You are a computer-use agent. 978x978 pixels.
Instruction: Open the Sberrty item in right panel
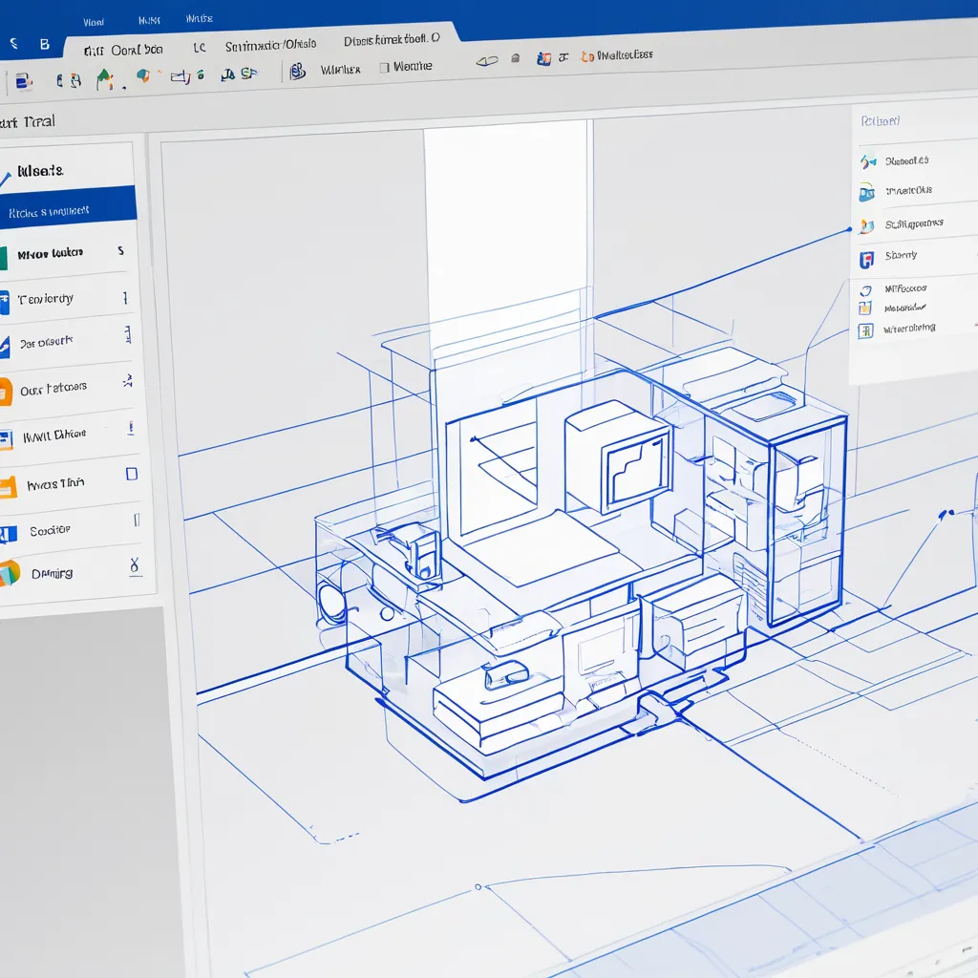pyautogui.click(x=901, y=256)
